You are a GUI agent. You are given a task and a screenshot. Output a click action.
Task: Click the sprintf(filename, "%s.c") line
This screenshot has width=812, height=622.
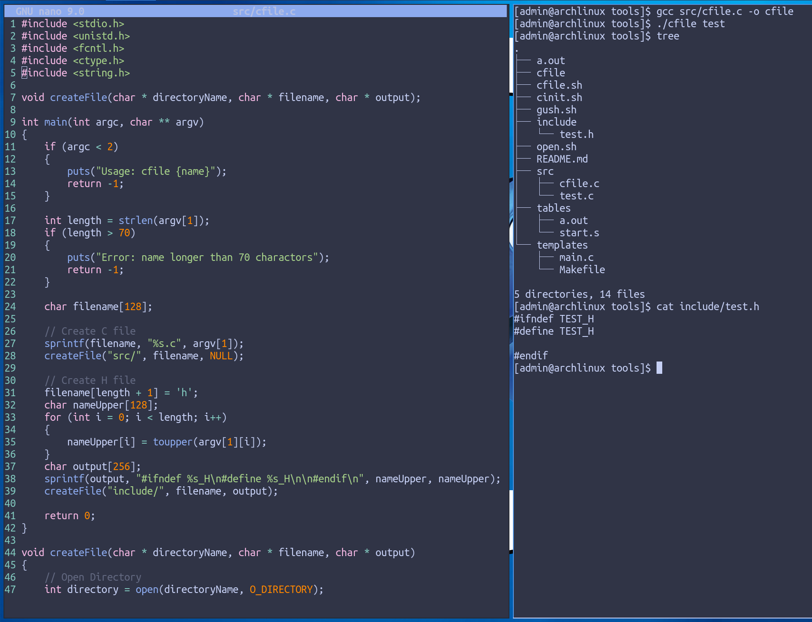click(144, 344)
